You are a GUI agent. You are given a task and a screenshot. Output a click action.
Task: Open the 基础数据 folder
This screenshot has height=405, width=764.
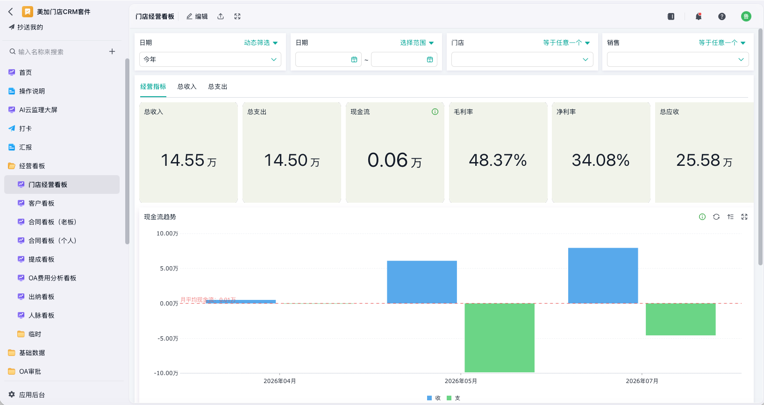(62, 353)
